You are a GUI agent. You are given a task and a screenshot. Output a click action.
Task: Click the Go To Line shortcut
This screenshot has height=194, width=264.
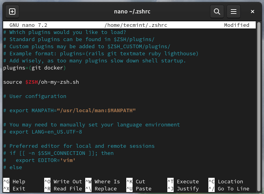click(x=234, y=189)
